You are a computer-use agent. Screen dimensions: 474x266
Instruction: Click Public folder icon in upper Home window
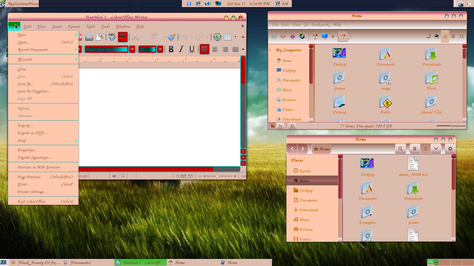click(x=385, y=103)
